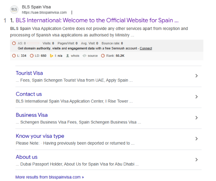
Task: Expand the Business Visa row chevron
Action: click(197, 118)
